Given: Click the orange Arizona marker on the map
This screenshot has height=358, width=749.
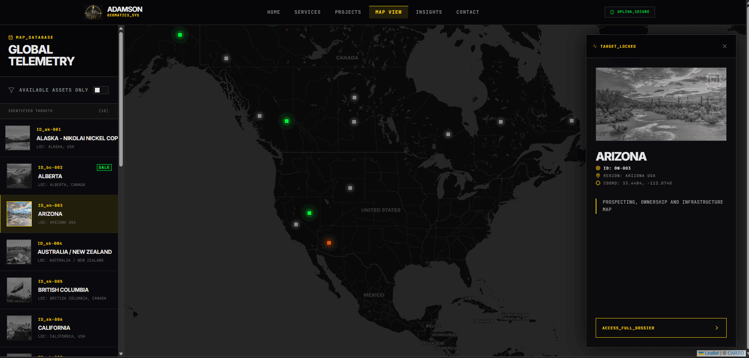Looking at the screenshot, I should [329, 243].
